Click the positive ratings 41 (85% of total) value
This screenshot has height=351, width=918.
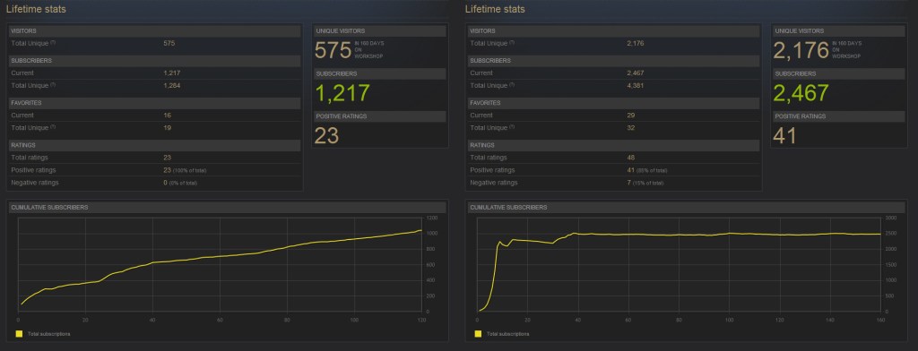click(x=646, y=170)
